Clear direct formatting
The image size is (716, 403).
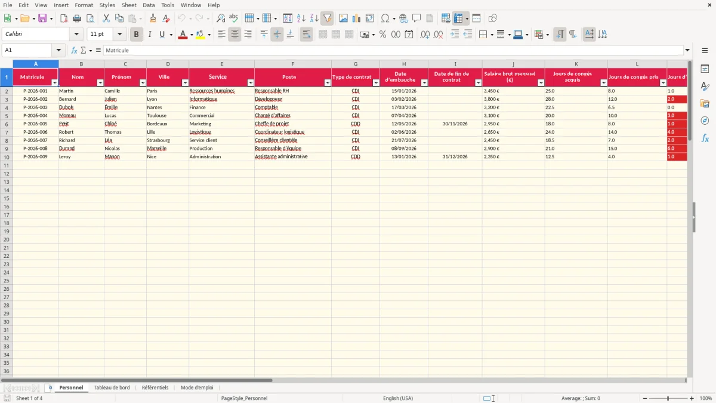click(166, 19)
